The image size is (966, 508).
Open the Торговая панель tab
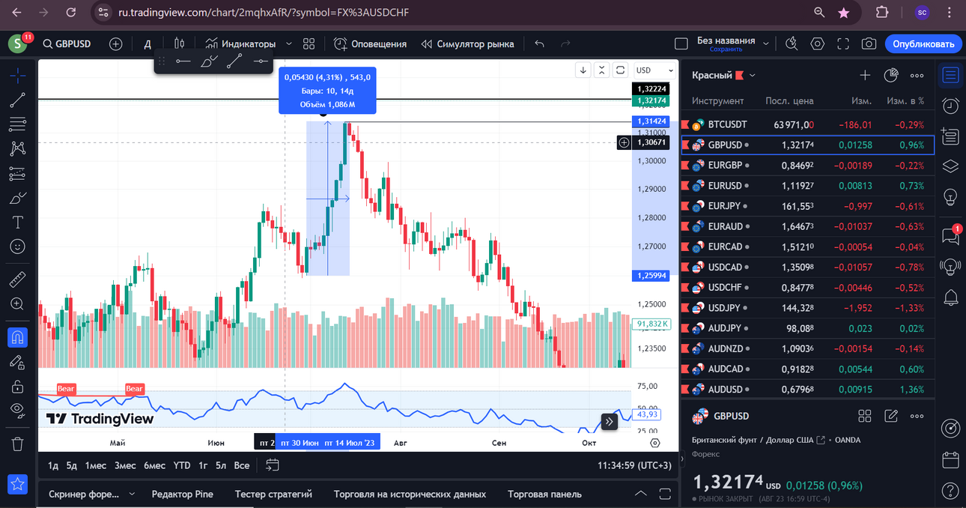tap(544, 494)
